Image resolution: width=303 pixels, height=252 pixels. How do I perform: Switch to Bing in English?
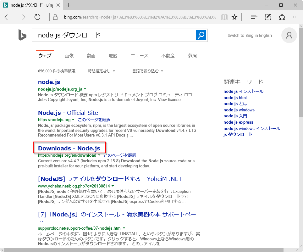pyautogui.click(x=250, y=35)
